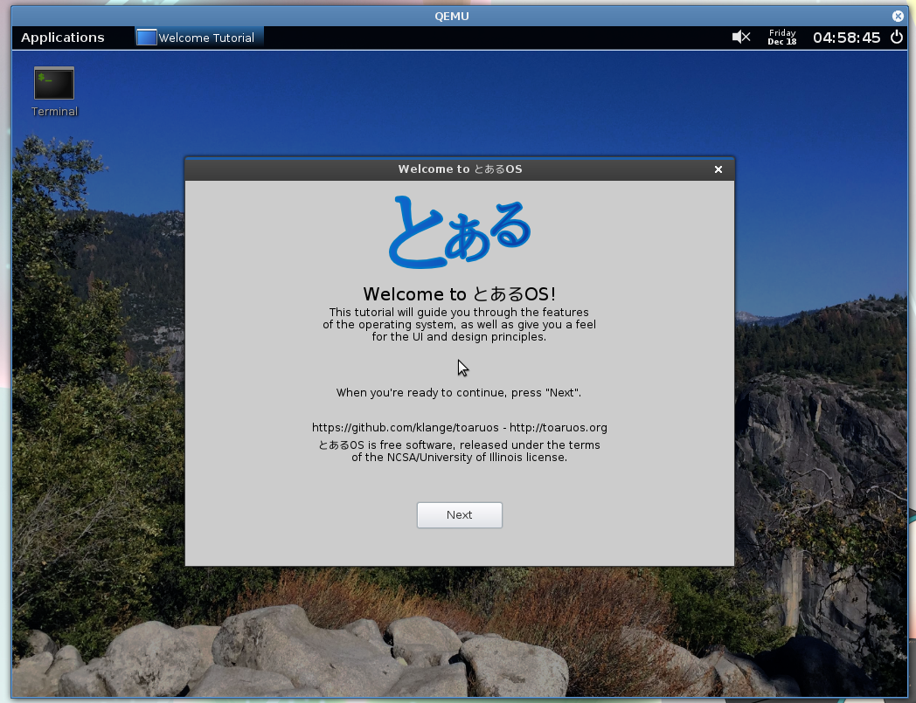
Task: Click the tutorial description paragraph
Action: coord(460,325)
